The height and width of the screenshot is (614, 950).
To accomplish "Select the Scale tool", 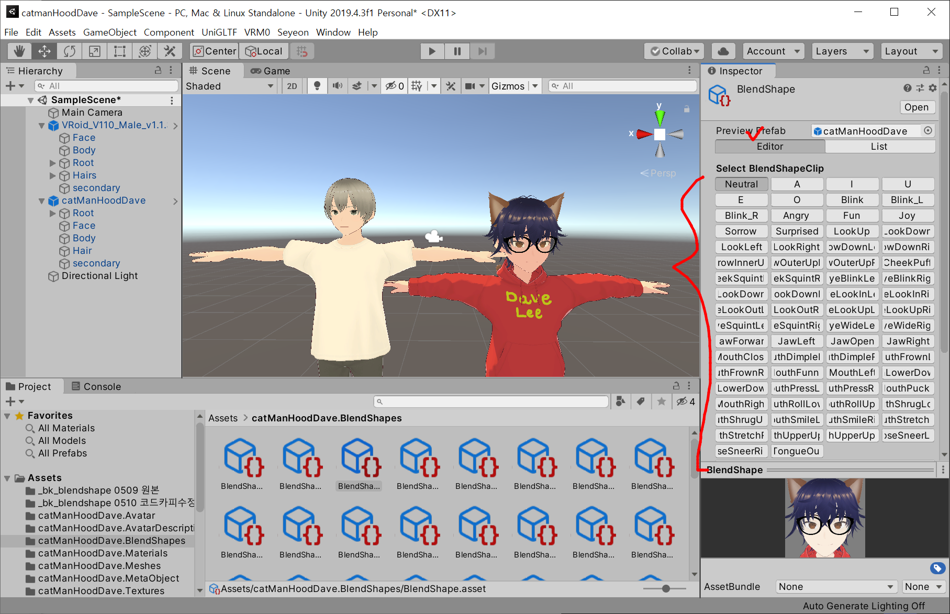I will pyautogui.click(x=95, y=51).
